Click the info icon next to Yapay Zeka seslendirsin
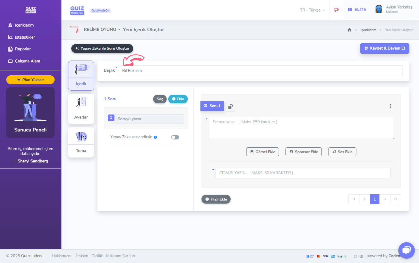419x263 pixels. coord(155,137)
